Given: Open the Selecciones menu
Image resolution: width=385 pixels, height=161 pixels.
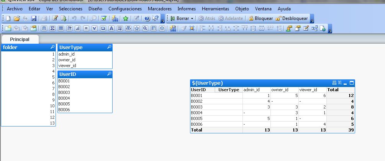Looking at the screenshot, I should 71,9.
